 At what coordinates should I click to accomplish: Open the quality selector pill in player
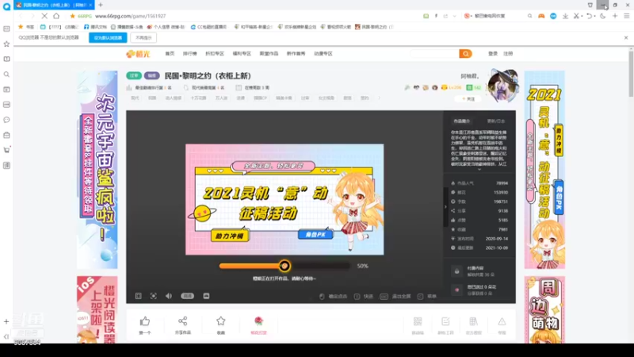[187, 296]
